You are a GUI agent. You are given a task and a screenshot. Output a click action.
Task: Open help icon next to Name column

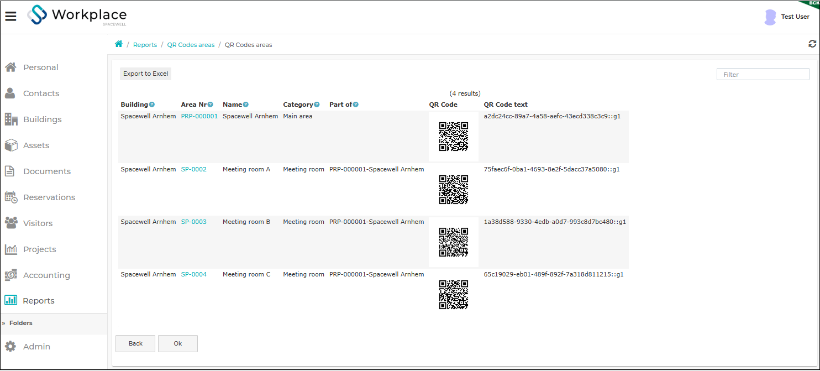(x=246, y=104)
